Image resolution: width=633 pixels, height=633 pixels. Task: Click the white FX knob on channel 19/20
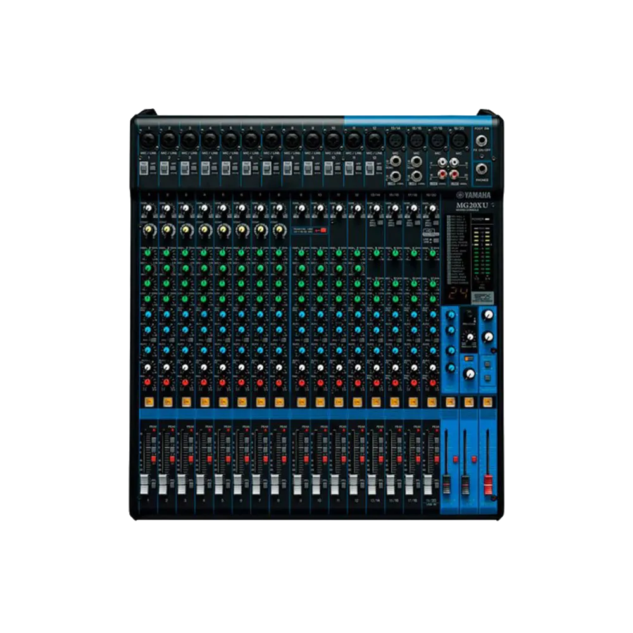432,367
